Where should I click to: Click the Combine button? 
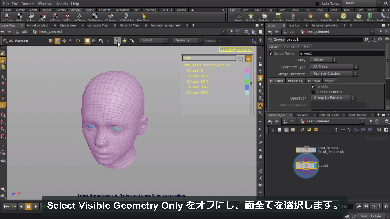pos(291,47)
